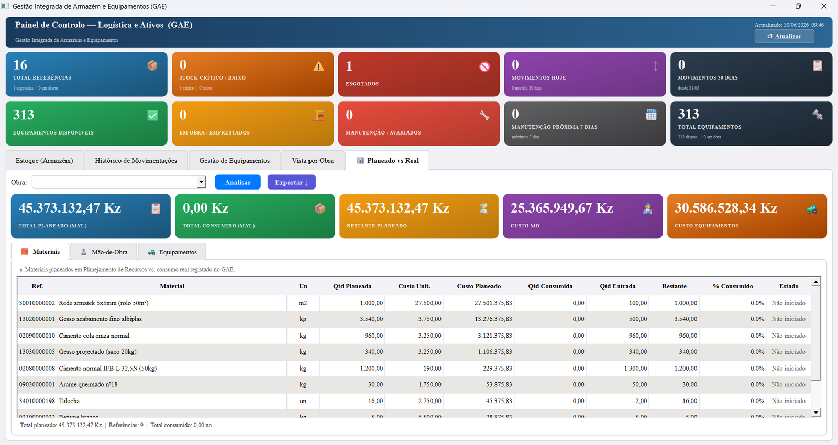Click the hourglass icon on Restante Planeado card

tap(483, 208)
